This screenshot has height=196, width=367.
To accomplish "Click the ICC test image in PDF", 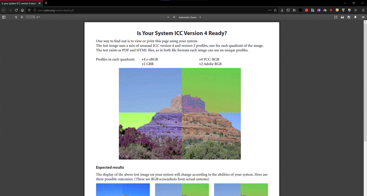I will coord(180,114).
